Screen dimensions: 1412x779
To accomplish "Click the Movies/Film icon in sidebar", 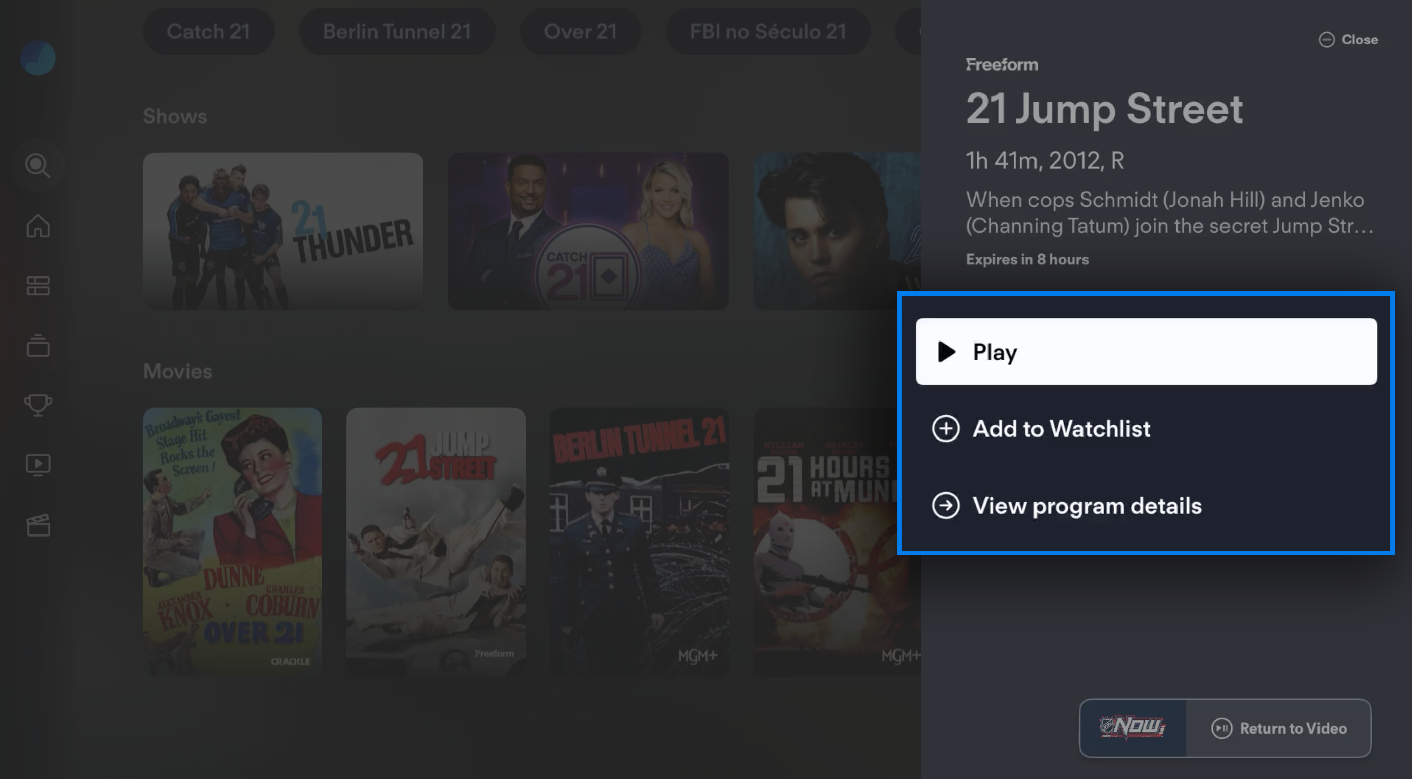I will [38, 525].
